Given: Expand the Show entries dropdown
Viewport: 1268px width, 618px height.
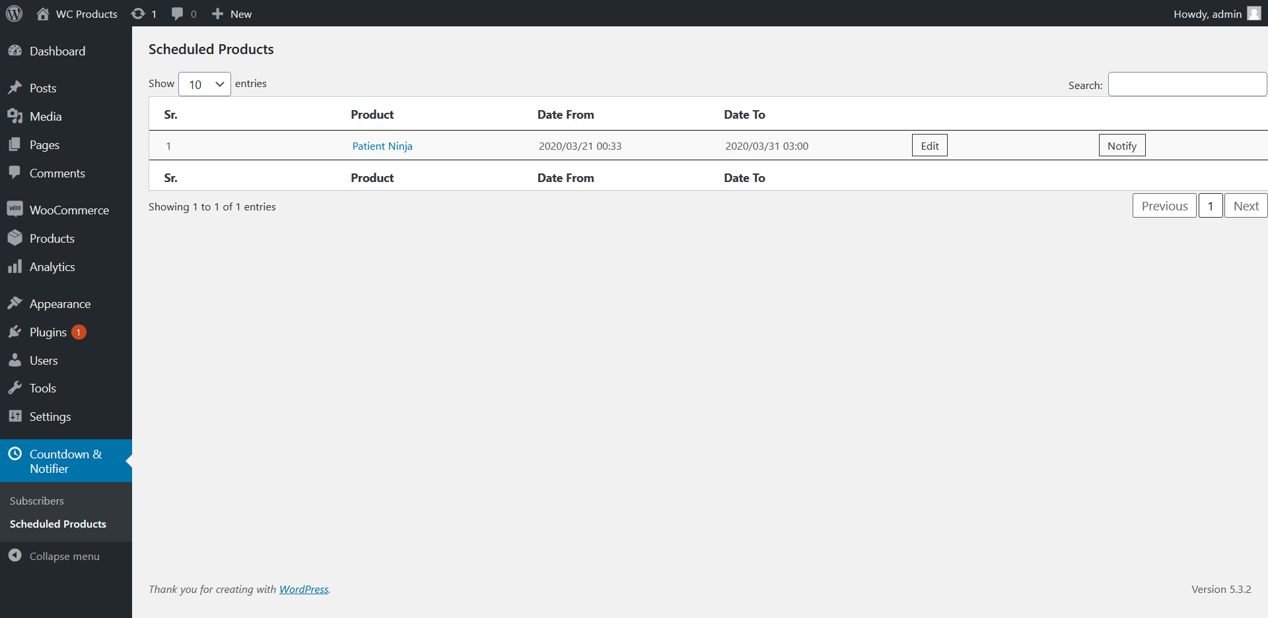Looking at the screenshot, I should tap(204, 84).
